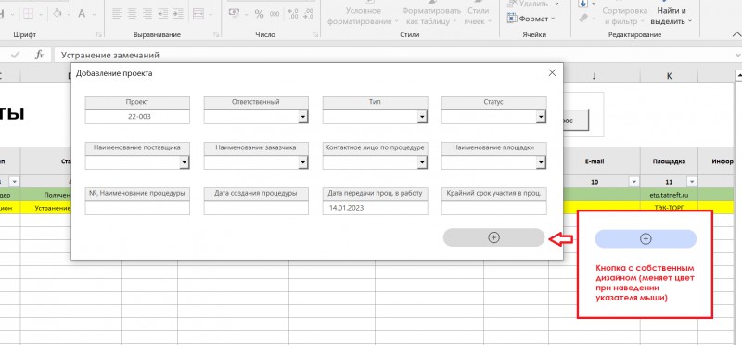
Task: Align text to the right
Action: click(x=147, y=14)
